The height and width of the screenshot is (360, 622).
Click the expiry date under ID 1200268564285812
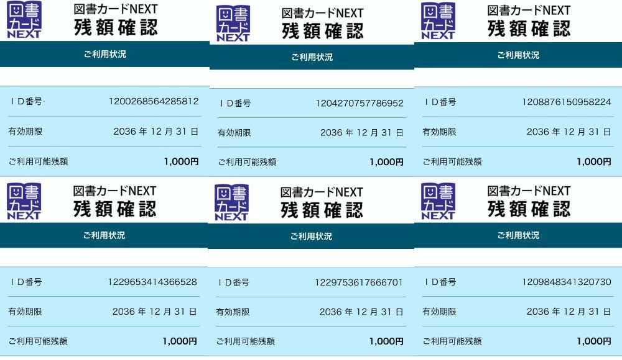[156, 132]
